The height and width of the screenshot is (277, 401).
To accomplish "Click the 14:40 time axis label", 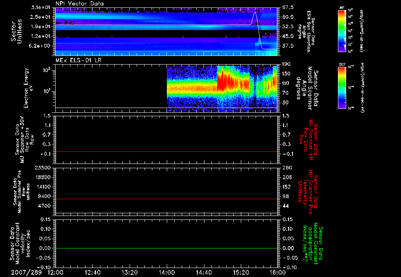I will [x=204, y=272].
